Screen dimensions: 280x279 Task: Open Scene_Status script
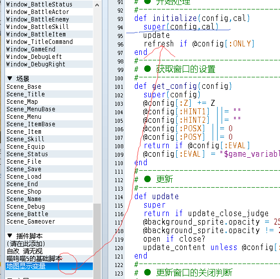pos(49,154)
